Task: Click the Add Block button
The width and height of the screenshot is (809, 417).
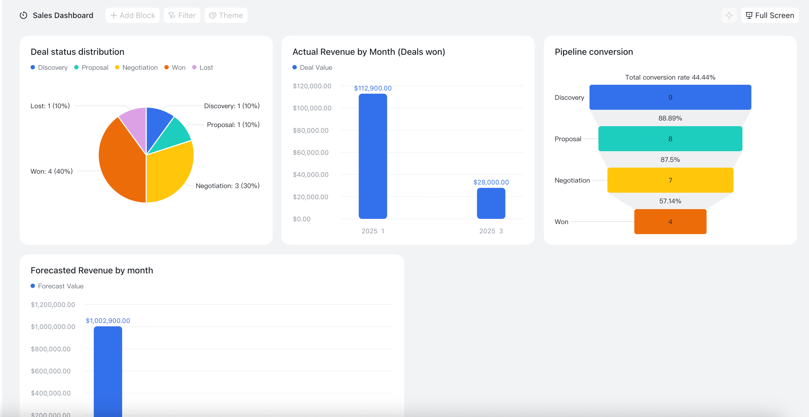Action: coord(133,15)
